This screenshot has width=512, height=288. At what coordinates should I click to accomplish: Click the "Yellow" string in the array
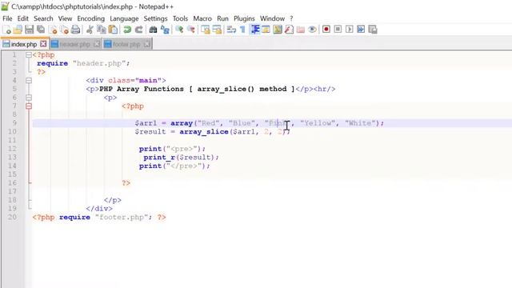tap(318, 123)
